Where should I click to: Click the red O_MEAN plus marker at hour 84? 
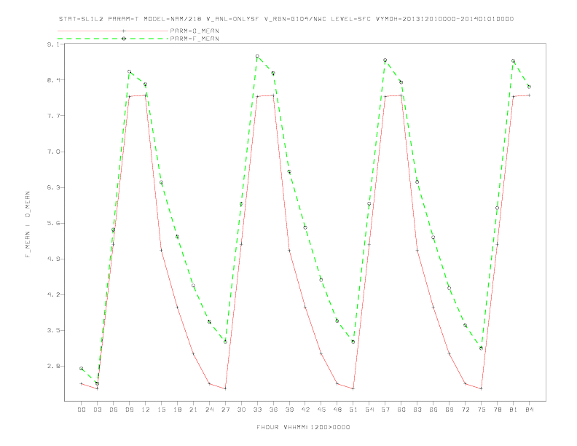coord(529,95)
